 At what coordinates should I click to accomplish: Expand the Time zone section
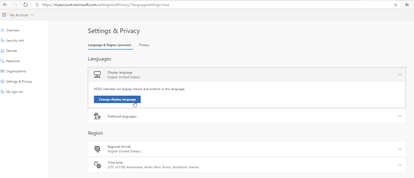[x=400, y=165]
